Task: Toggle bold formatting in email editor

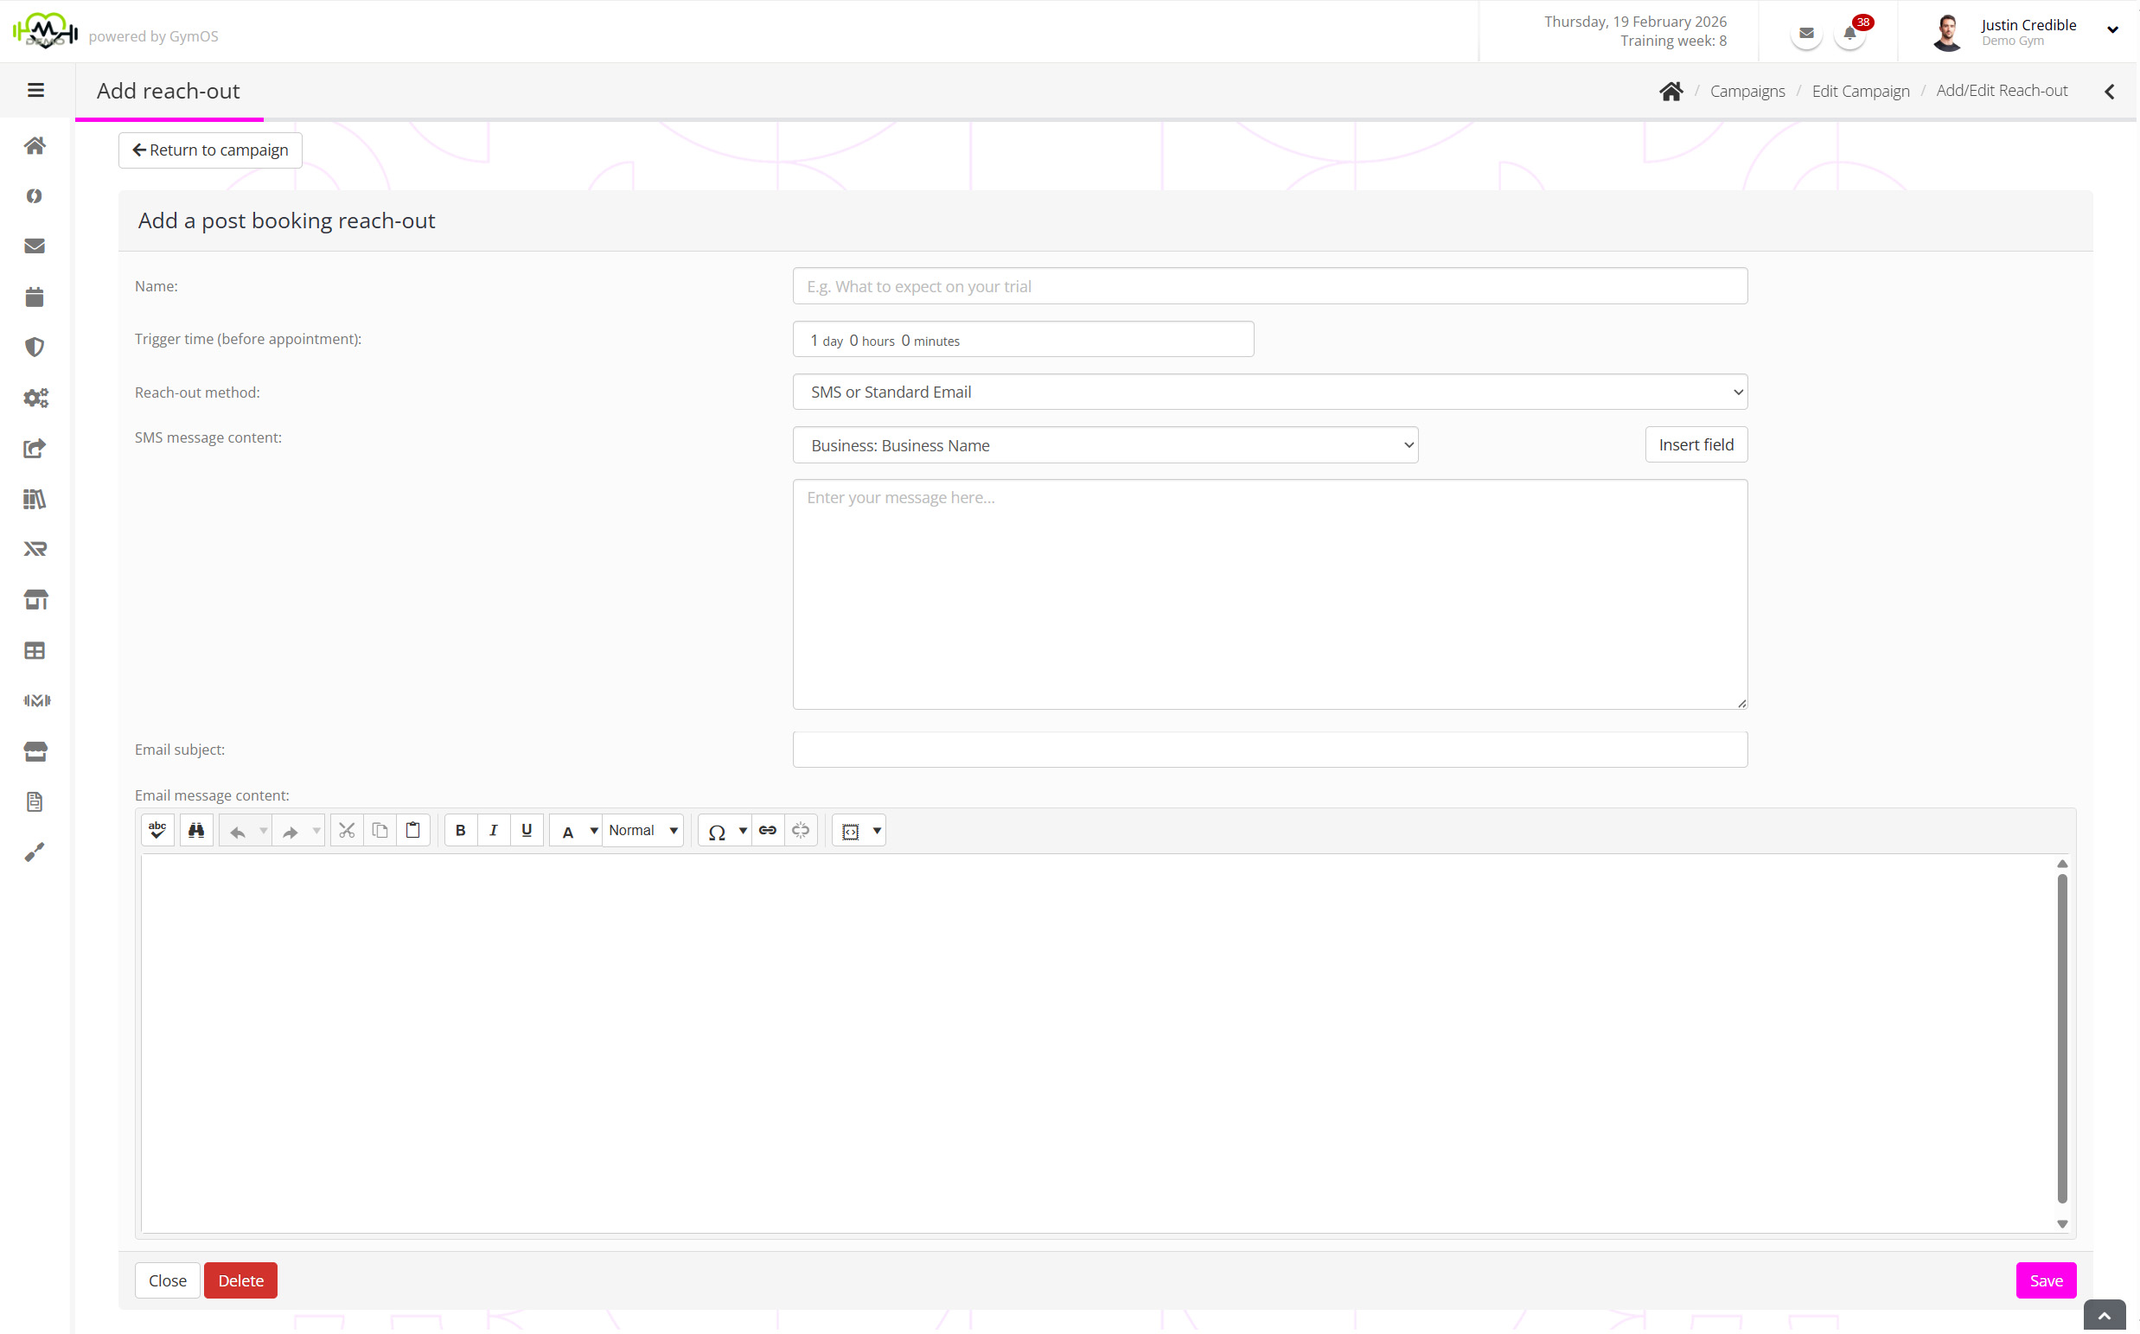Action: [x=460, y=830]
